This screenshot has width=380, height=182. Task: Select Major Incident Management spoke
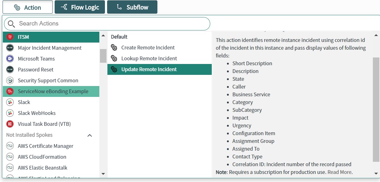pyautogui.click(x=51, y=48)
